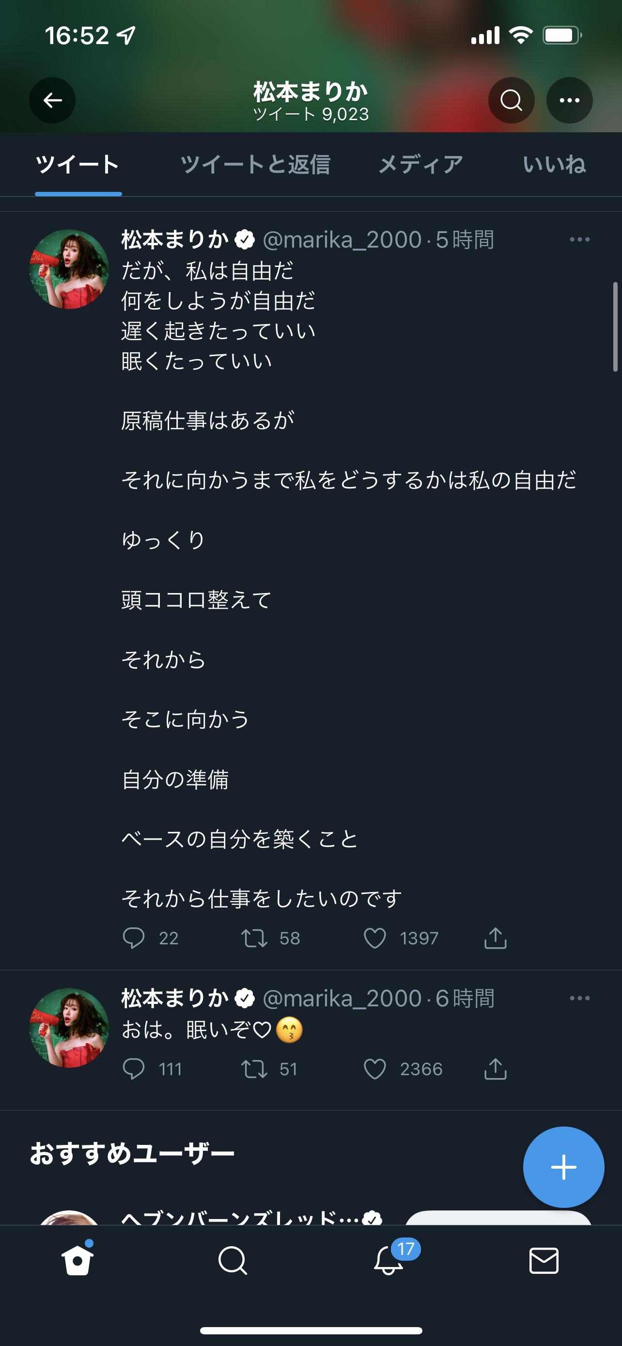Open direct messages envelope icon
The image size is (622, 1346).
coord(544,1261)
